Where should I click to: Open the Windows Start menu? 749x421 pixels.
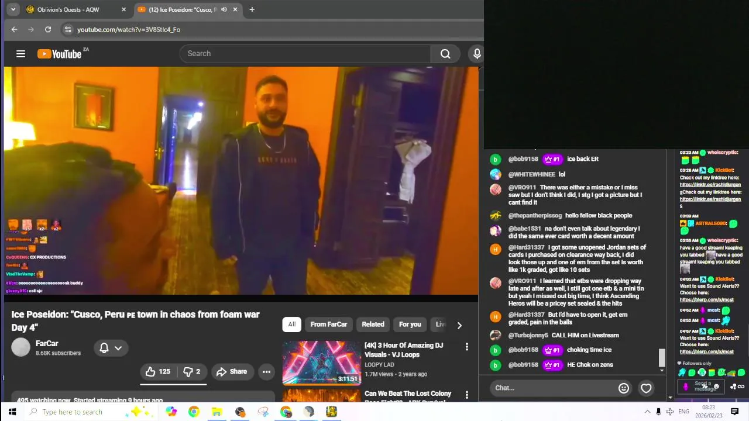(12, 412)
